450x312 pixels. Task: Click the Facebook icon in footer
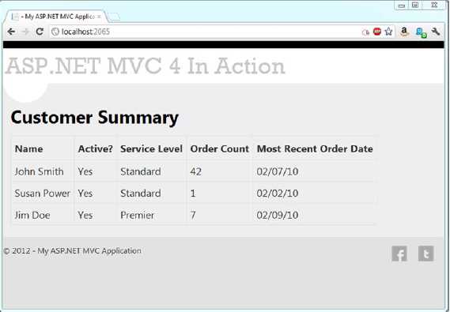coord(399,254)
